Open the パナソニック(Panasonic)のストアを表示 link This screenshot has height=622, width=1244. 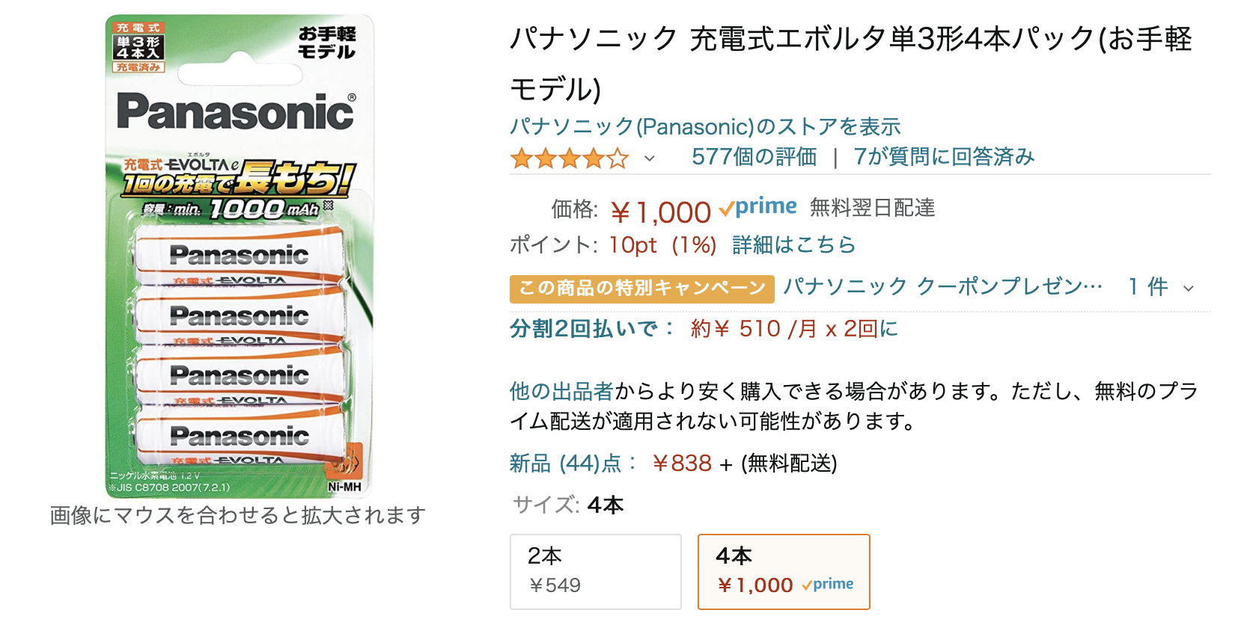tap(704, 126)
